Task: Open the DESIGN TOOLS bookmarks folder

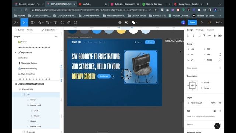Action: point(137,16)
